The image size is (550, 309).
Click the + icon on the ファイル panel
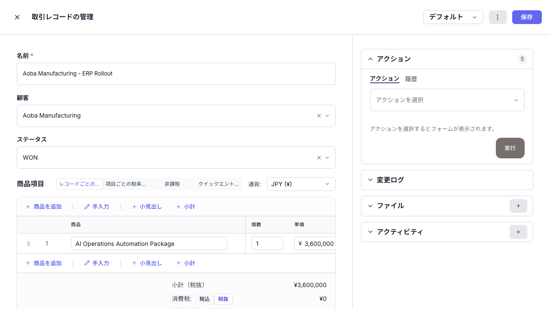518,206
